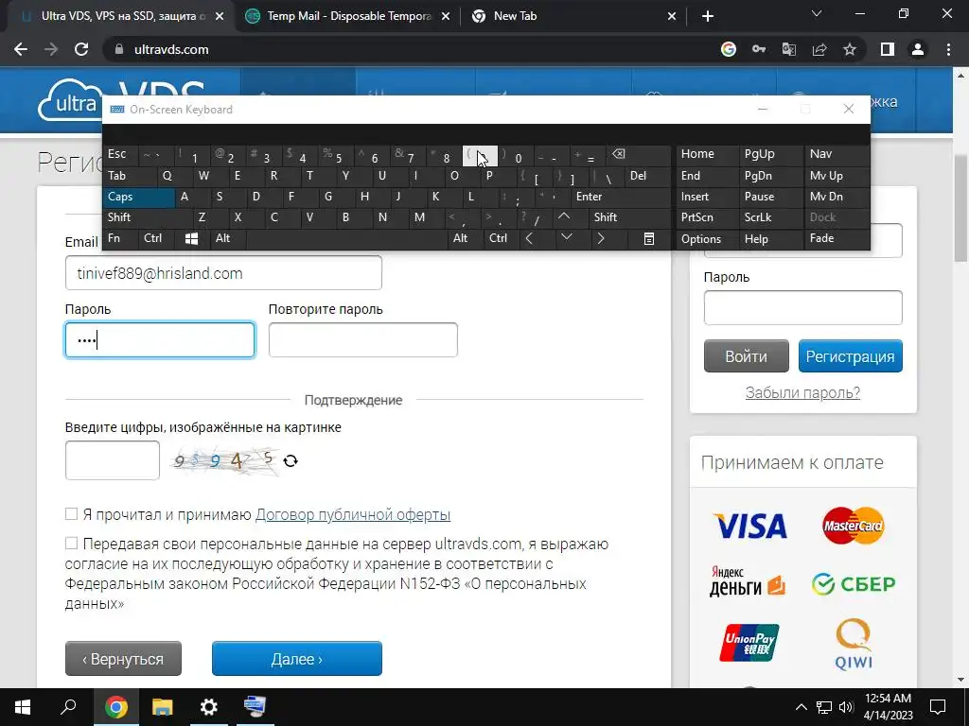Focus the Повторите пароль field
This screenshot has height=726, width=969.
pos(362,339)
